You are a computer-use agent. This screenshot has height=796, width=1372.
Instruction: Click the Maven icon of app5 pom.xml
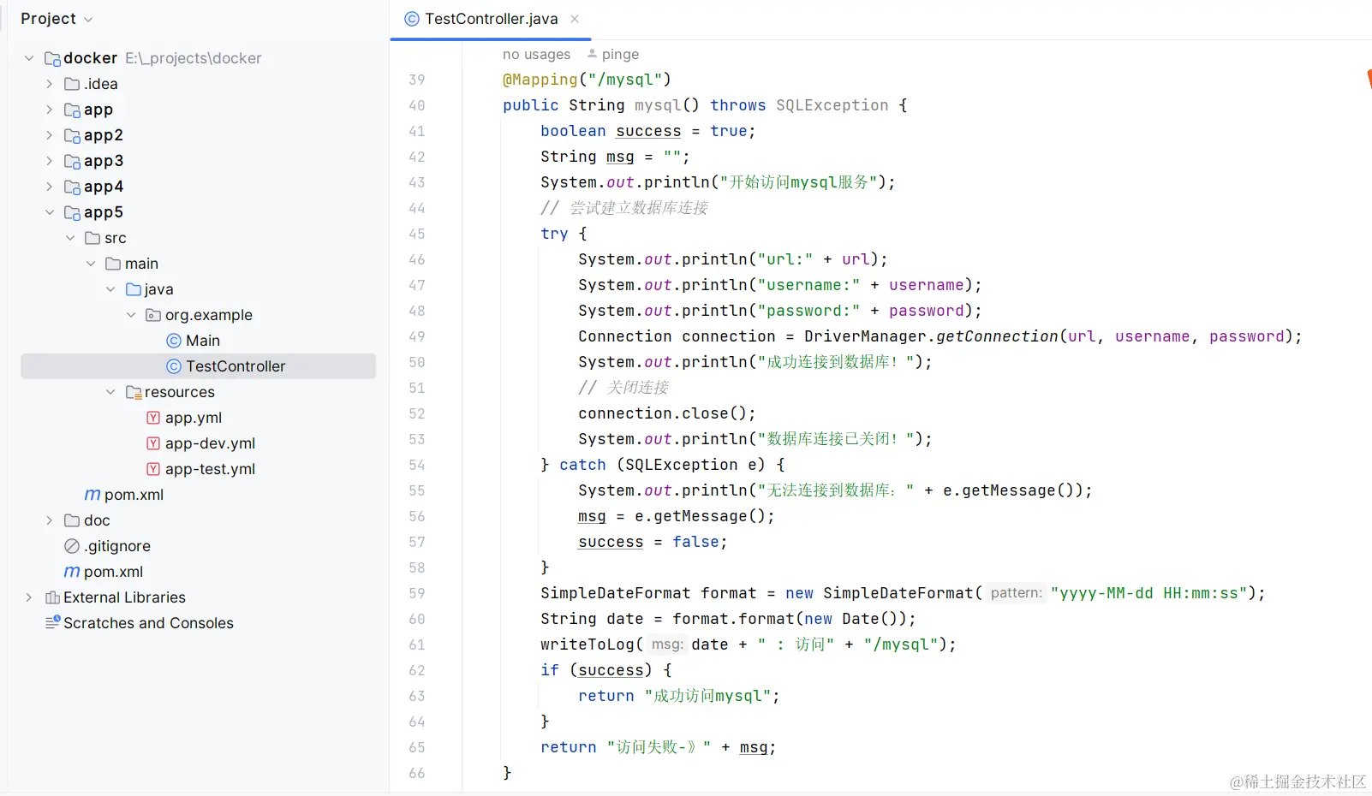92,495
